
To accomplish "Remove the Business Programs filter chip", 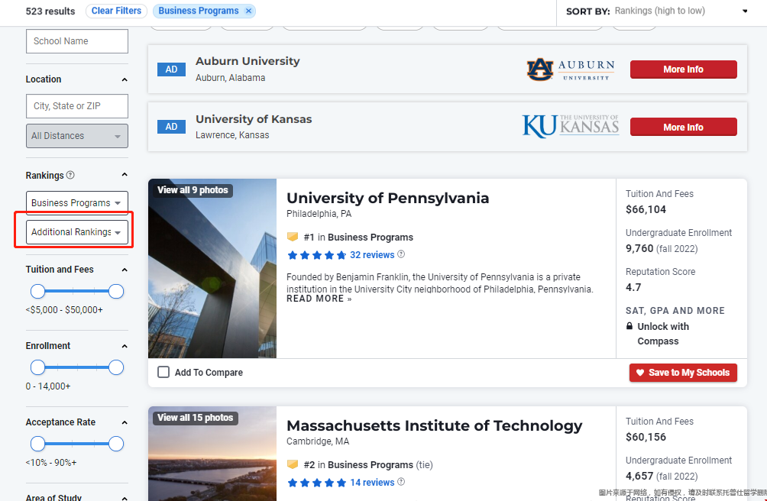I will pos(248,11).
